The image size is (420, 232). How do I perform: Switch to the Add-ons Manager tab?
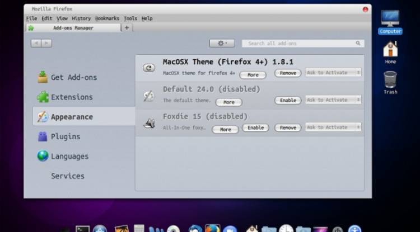coord(73,28)
